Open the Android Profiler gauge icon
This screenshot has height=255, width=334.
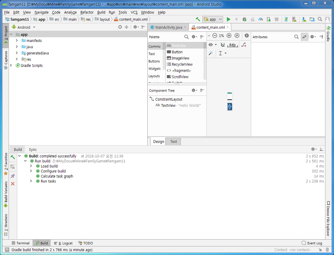261,19
